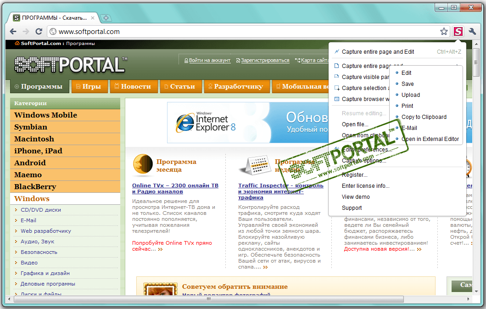Select View demo menu entry

(x=356, y=197)
